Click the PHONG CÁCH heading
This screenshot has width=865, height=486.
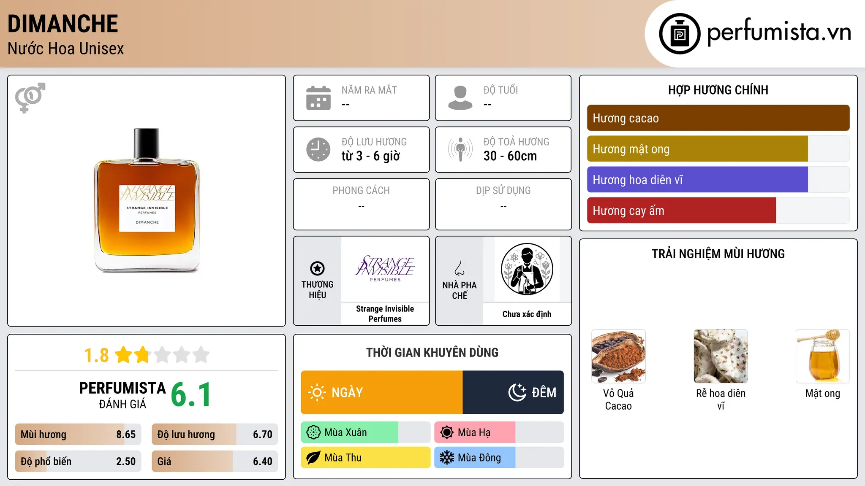click(x=361, y=191)
